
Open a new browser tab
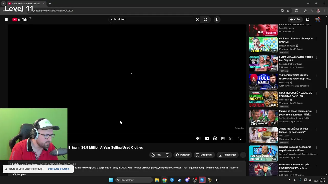tap(50, 4)
